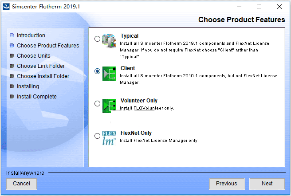
Task: Minimize the installer window
Action: click(x=239, y=7)
